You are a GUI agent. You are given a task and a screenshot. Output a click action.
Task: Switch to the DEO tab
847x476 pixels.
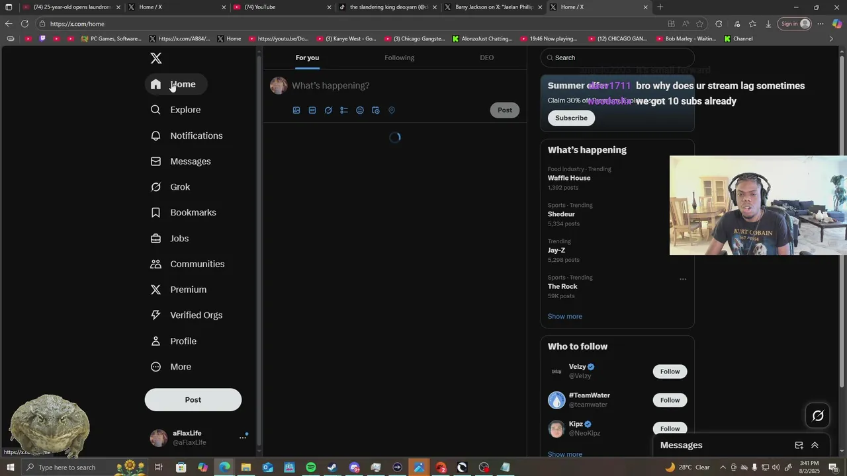pyautogui.click(x=487, y=58)
